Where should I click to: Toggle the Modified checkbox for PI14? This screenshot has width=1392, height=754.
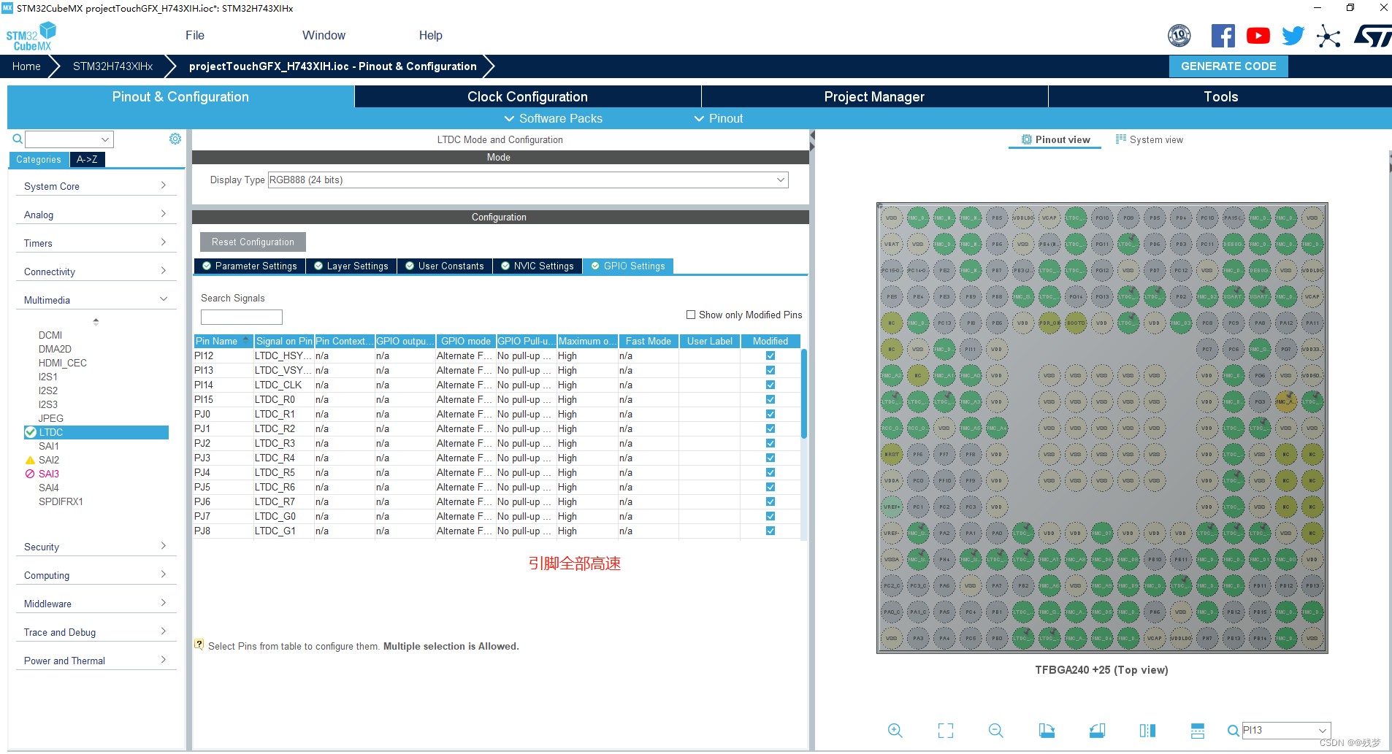click(x=770, y=385)
